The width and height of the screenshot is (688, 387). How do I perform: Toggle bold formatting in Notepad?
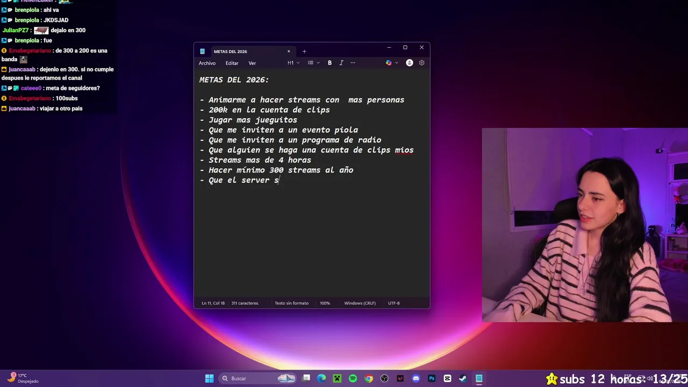click(329, 63)
